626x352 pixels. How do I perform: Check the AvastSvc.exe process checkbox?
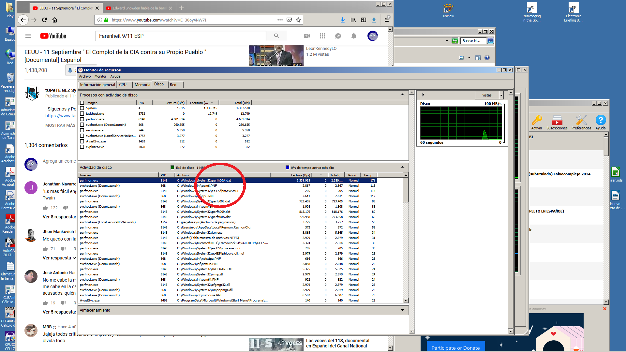(82, 141)
